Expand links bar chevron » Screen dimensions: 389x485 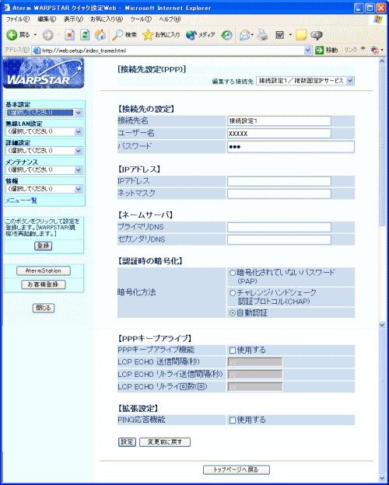pos(363,50)
